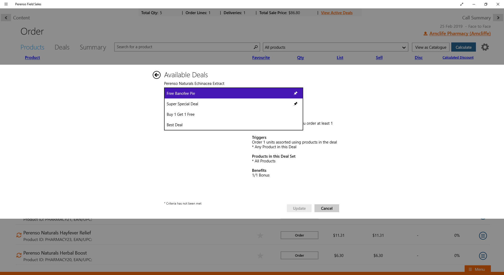Select Super Special Deal option
The width and height of the screenshot is (504, 275).
pyautogui.click(x=234, y=104)
